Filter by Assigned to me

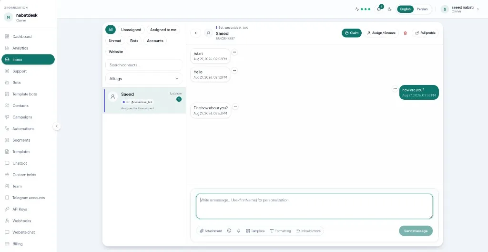(x=163, y=30)
